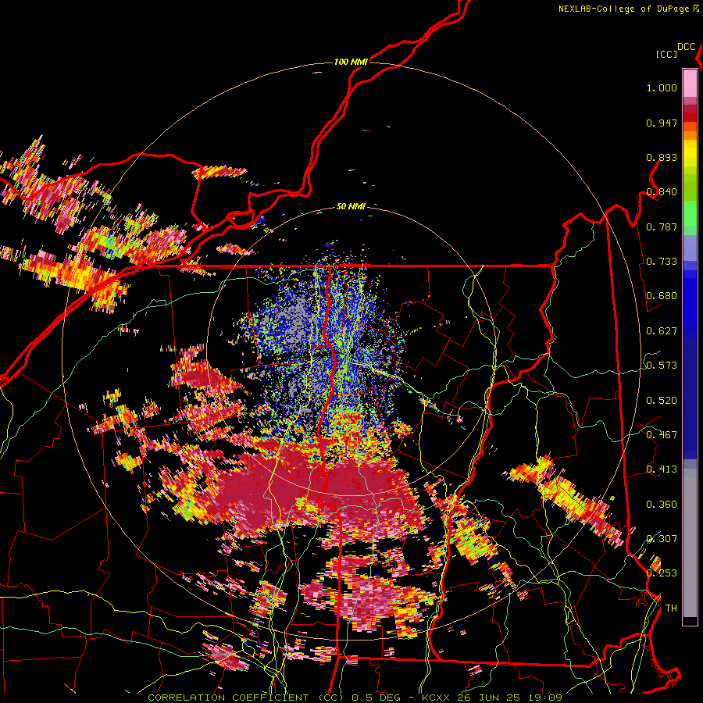703x703 pixels.
Task: Click the KCXX station identifier in caption
Action: coord(435,698)
